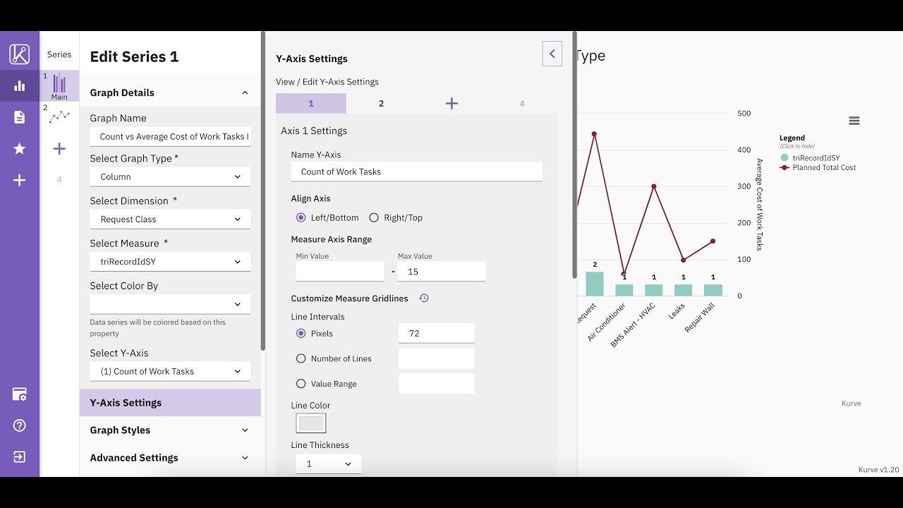Open the documents page icon in sidebar
Image resolution: width=903 pixels, height=508 pixels.
coord(20,117)
